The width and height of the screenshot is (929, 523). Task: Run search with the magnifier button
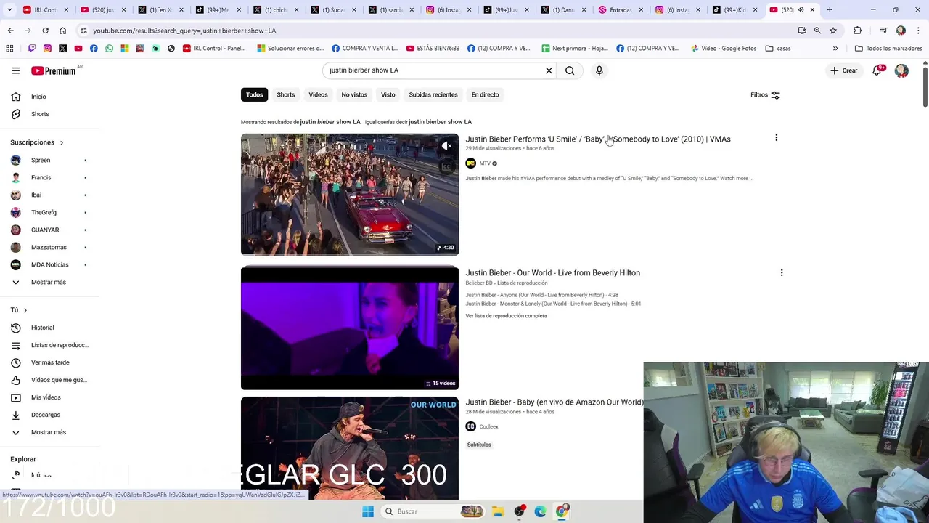(570, 70)
